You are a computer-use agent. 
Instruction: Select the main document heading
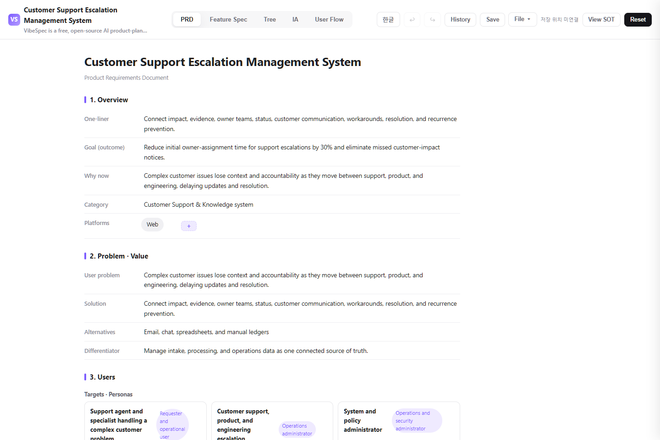pyautogui.click(x=223, y=62)
